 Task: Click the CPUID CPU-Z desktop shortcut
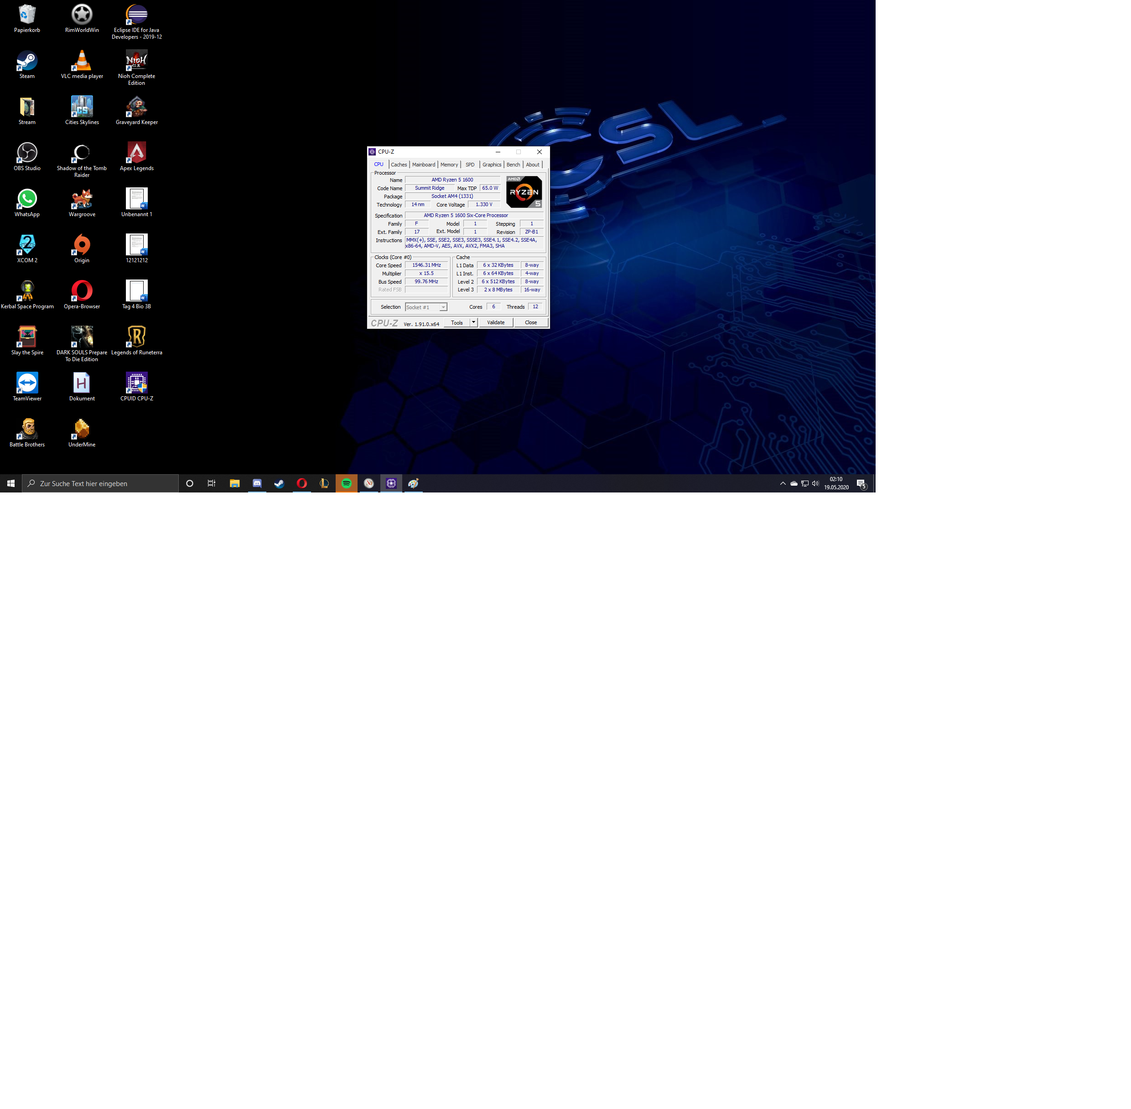[136, 383]
